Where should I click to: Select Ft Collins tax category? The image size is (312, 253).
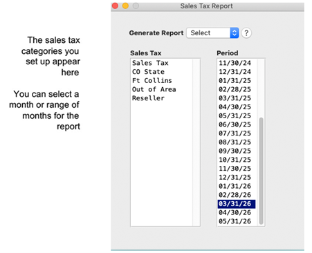tap(152, 80)
